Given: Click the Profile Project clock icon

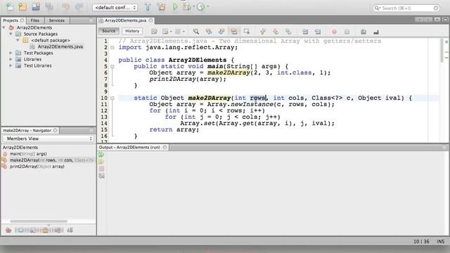Looking at the screenshot, I should click(x=200, y=6).
